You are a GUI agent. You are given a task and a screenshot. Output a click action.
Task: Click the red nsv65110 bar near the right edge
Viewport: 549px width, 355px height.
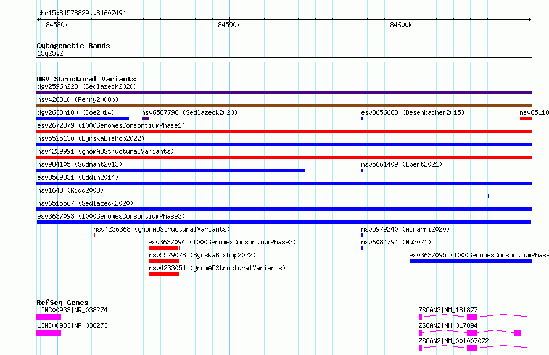click(526, 119)
